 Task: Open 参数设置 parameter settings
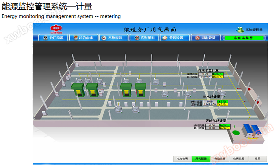175,38
